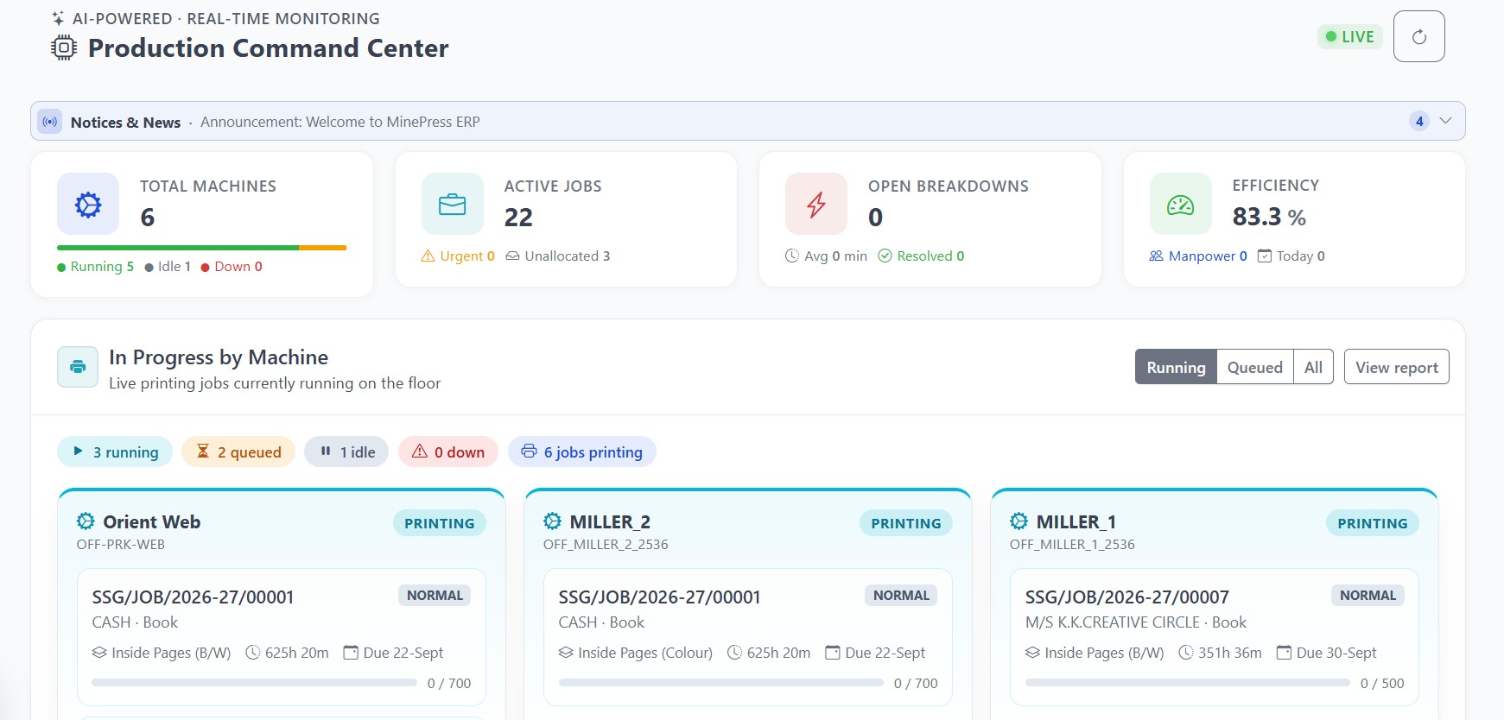
Task: Click the gear icon next to MILLER_1
Action: point(1019,521)
